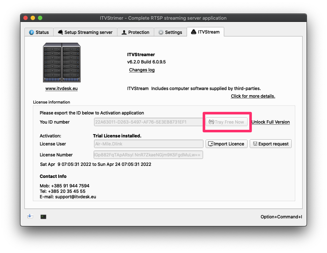This screenshot has width=327, height=253.
Task: Click the gear icon on Settings tab
Action: (x=161, y=32)
